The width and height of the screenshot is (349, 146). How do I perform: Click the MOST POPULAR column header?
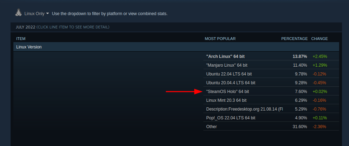tap(220, 39)
